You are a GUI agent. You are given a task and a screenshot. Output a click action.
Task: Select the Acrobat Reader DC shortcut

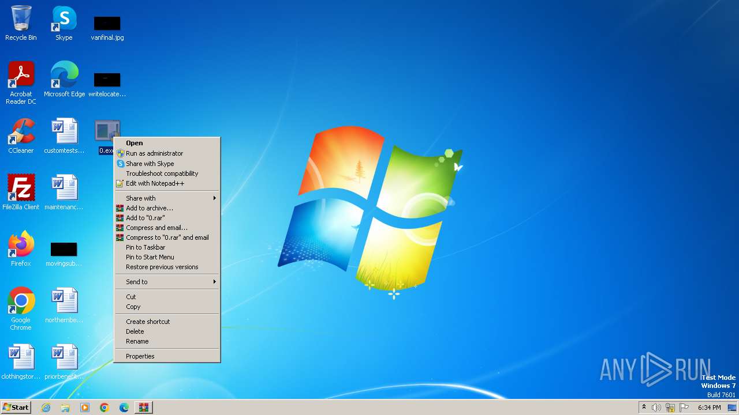[x=21, y=83]
